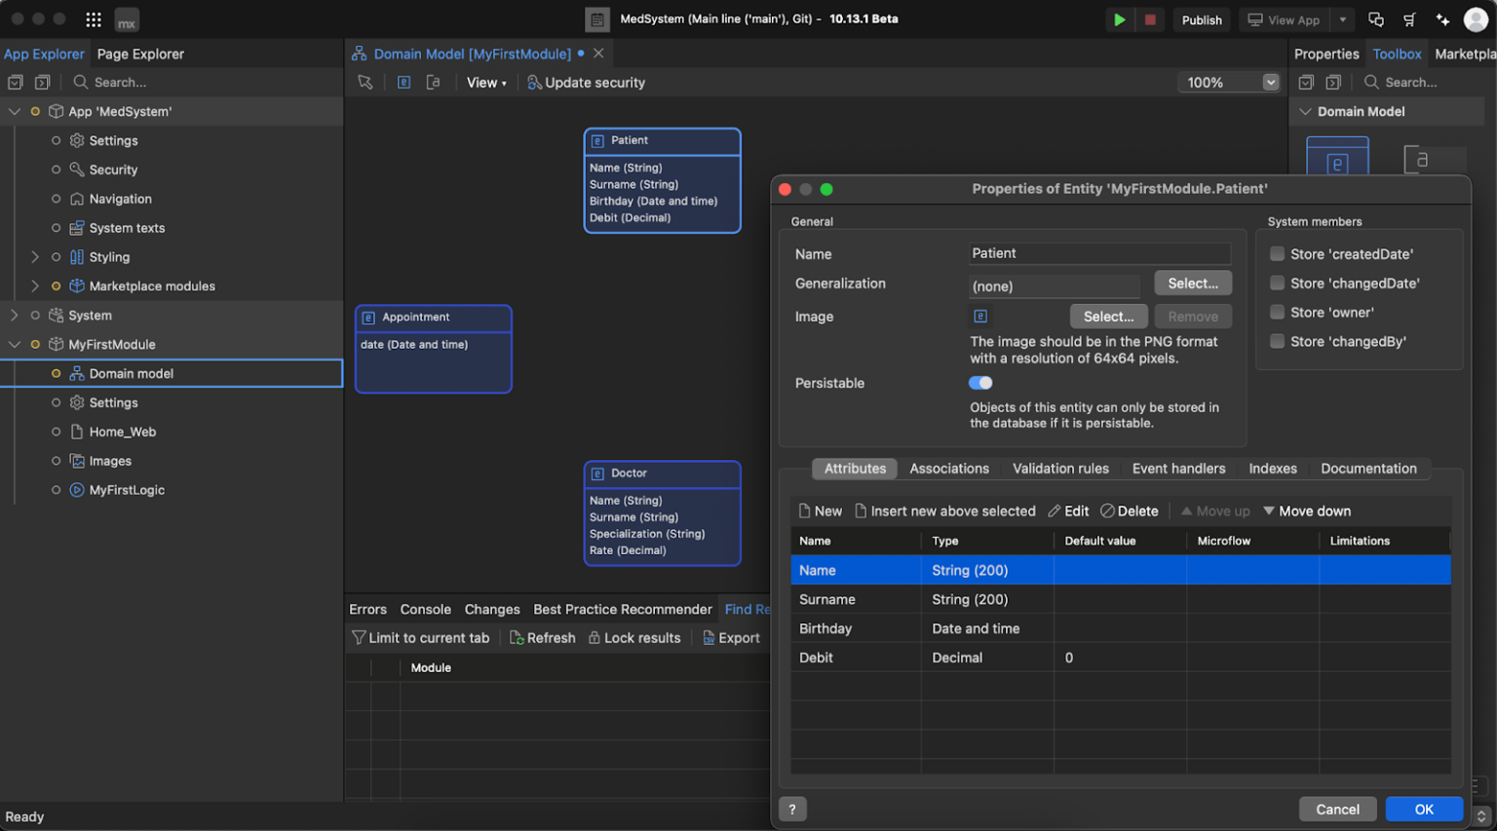
Task: Collapse the MyFirstModule tree in App Explorer
Action: click(16, 344)
